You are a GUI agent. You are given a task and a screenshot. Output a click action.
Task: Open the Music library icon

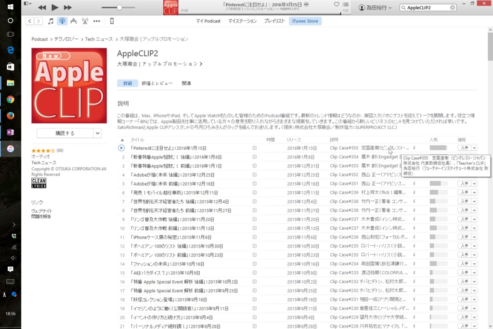pos(51,21)
